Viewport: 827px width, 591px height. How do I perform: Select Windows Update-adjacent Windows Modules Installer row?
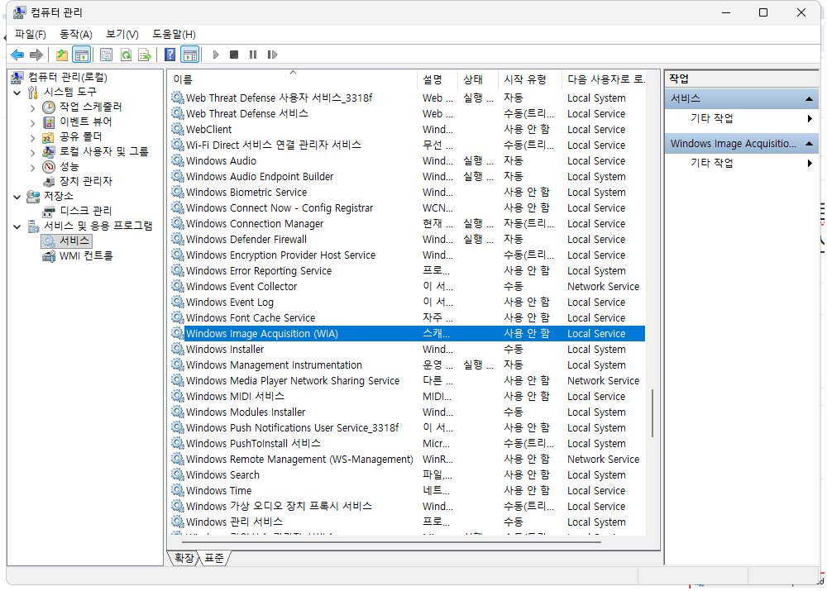[x=407, y=412]
